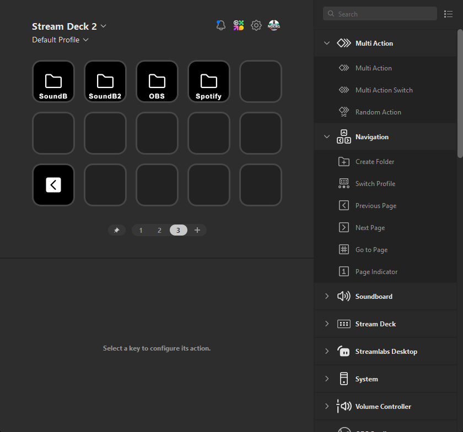The width and height of the screenshot is (463, 432).
Task: Select the Go to Page action
Action: (386, 250)
